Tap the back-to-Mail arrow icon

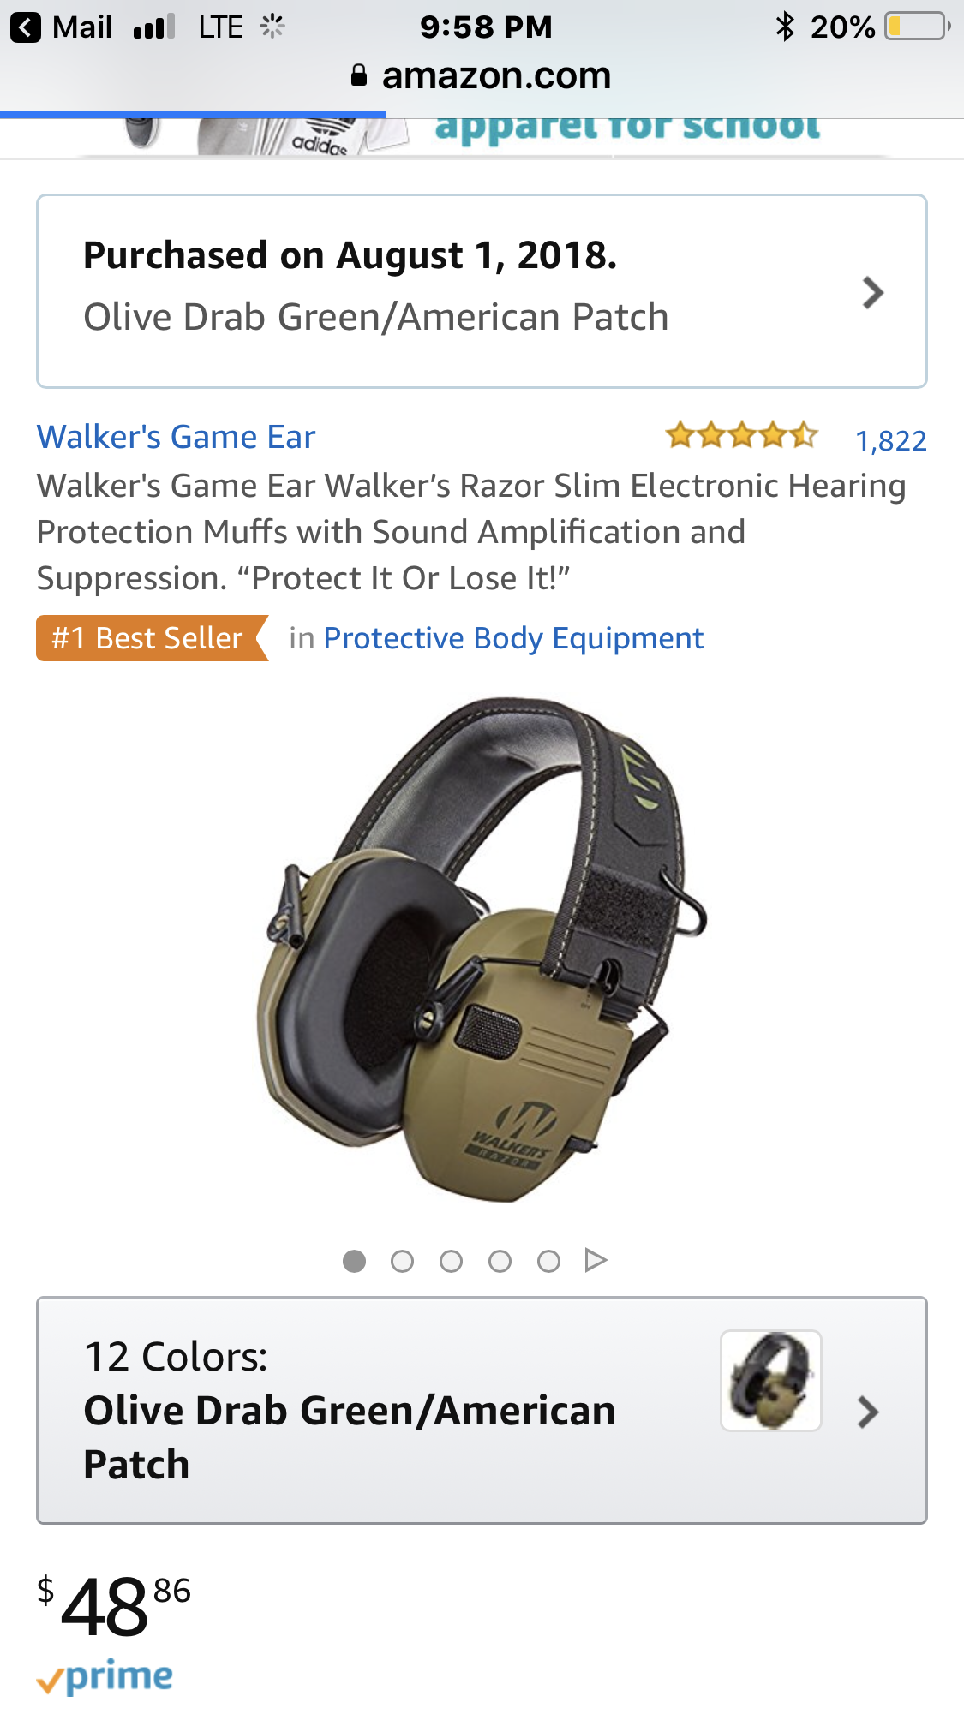pyautogui.click(x=26, y=27)
